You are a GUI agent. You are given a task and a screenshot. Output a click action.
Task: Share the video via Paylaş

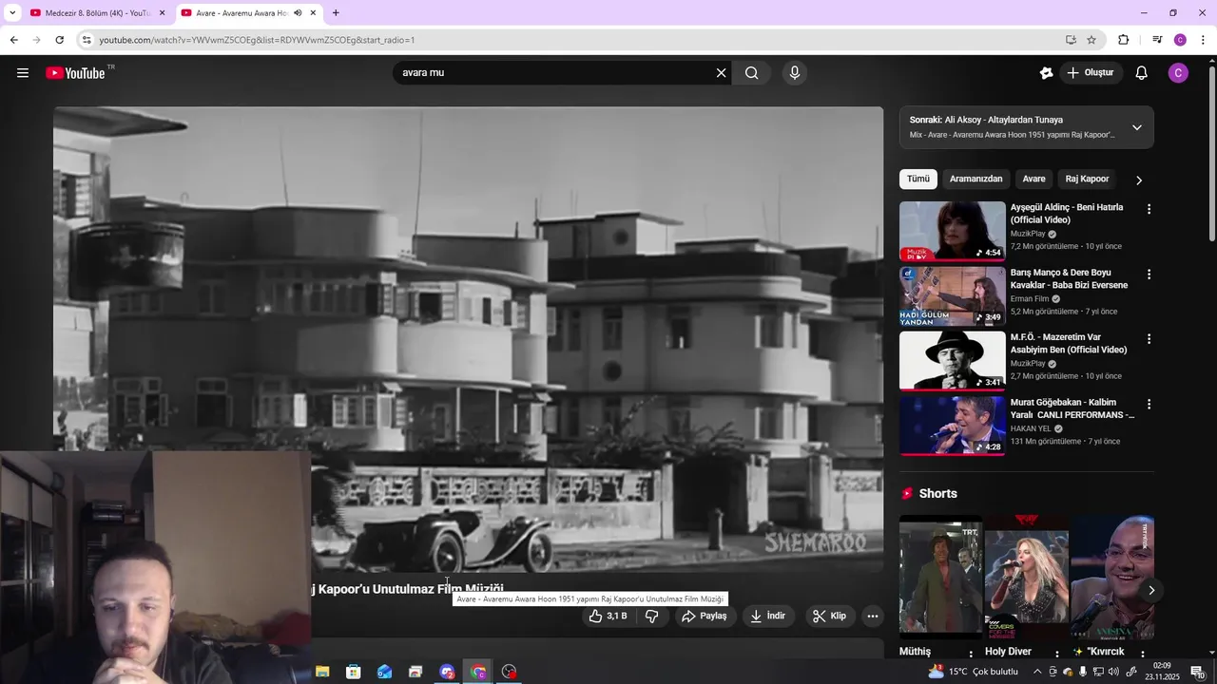[x=705, y=616]
